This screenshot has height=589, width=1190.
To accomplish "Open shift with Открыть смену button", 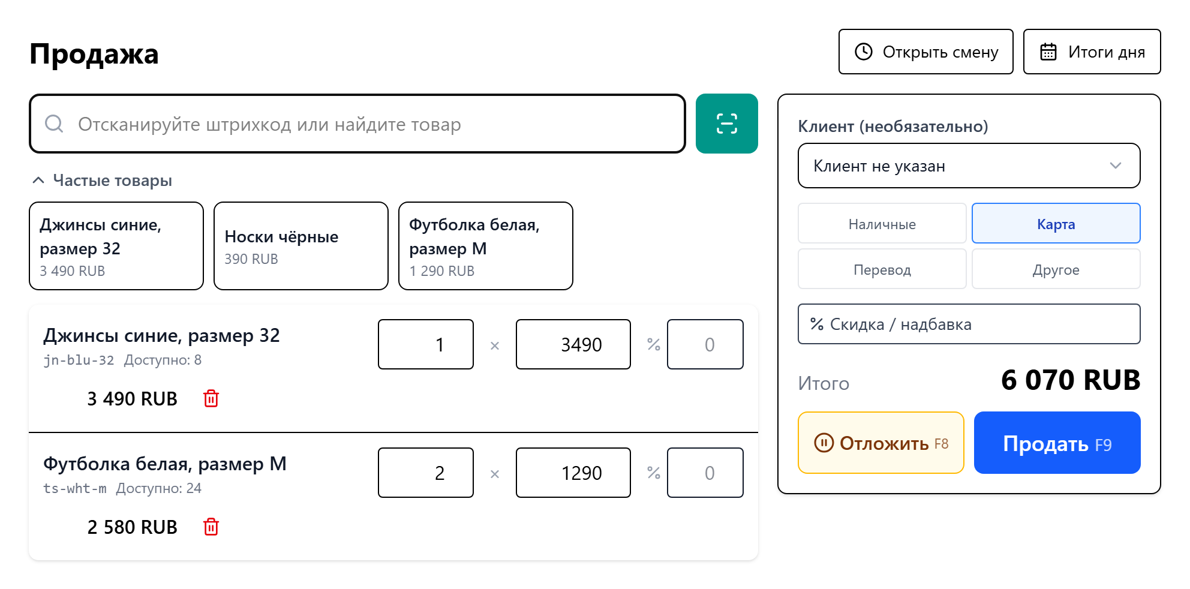I will [x=925, y=52].
